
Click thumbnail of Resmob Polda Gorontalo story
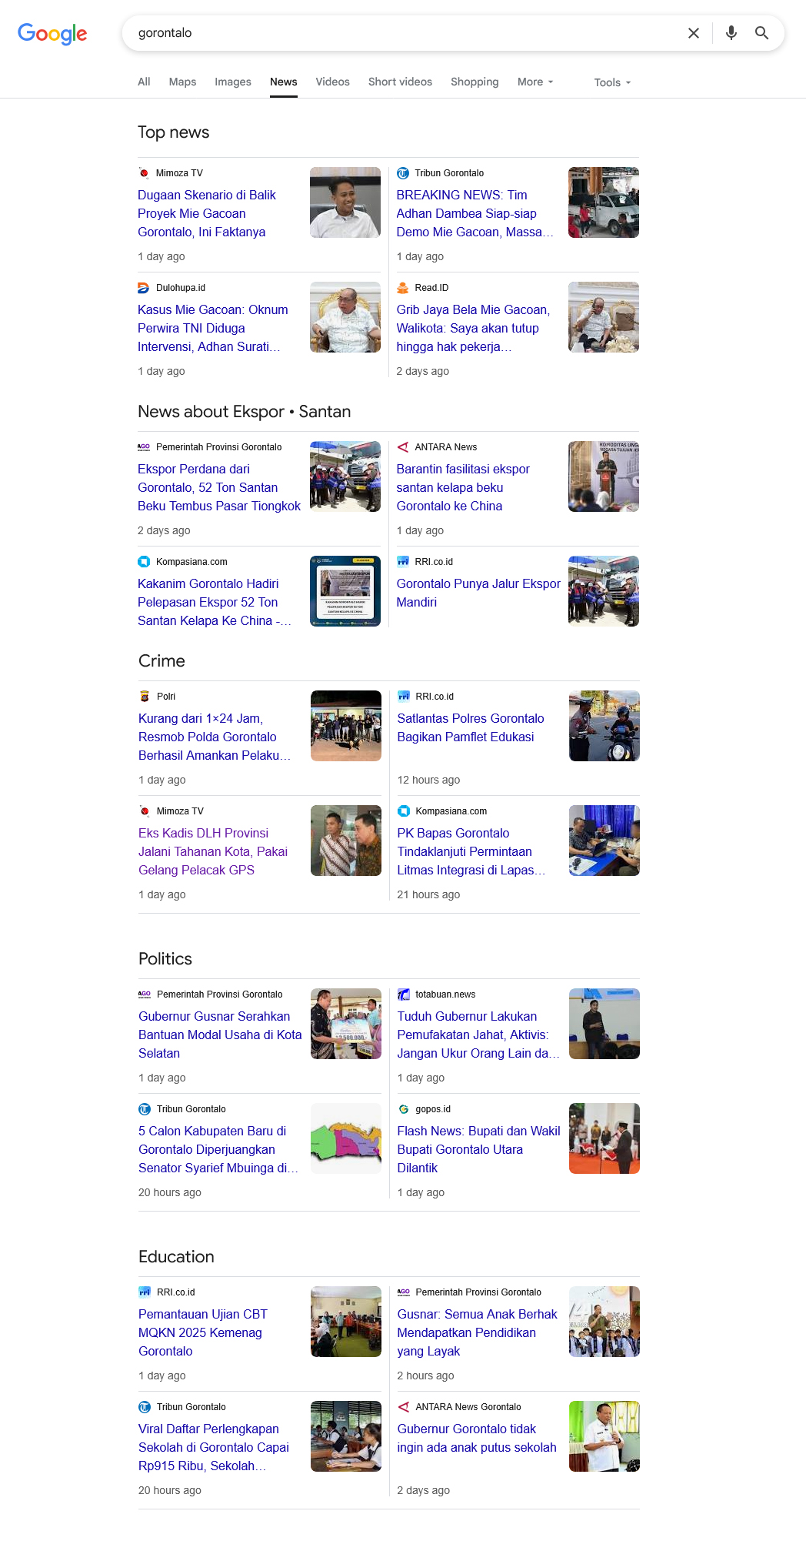346,726
